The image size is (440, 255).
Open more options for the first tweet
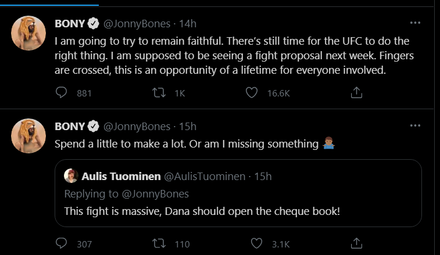(415, 23)
